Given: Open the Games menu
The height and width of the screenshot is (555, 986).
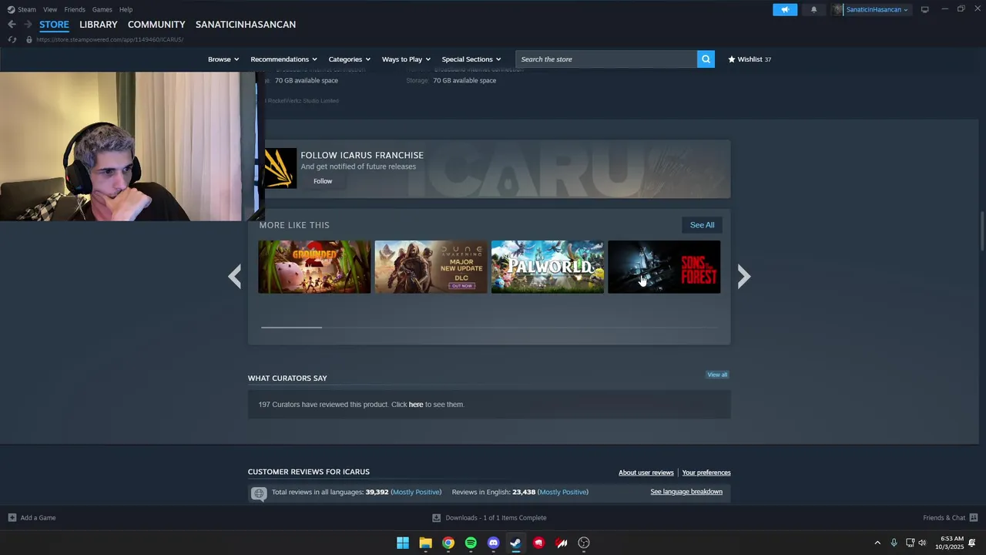Looking at the screenshot, I should [x=102, y=9].
